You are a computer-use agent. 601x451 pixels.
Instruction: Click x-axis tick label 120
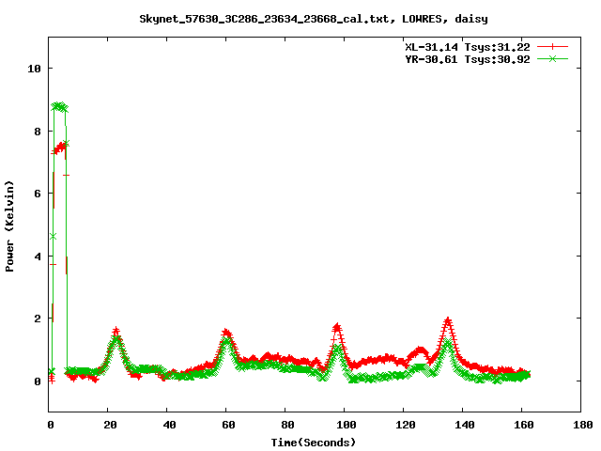(x=406, y=425)
